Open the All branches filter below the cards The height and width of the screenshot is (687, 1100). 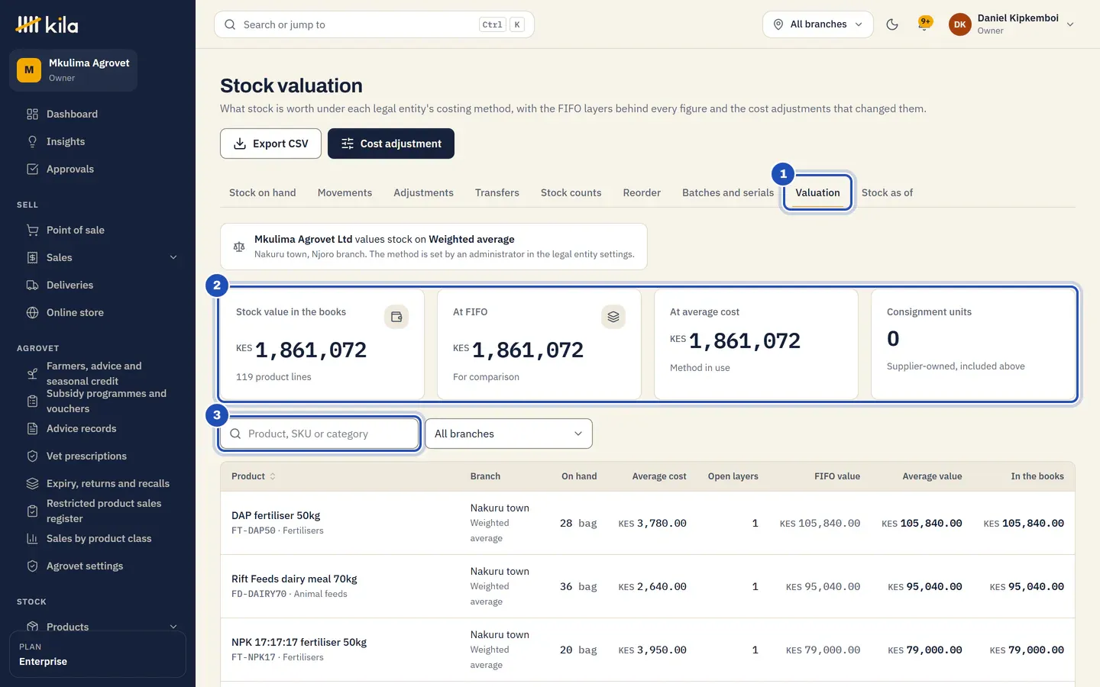(509, 434)
